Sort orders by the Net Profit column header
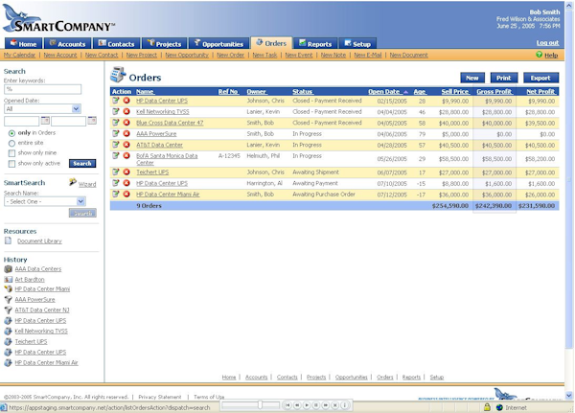The image size is (575, 413). pos(540,92)
